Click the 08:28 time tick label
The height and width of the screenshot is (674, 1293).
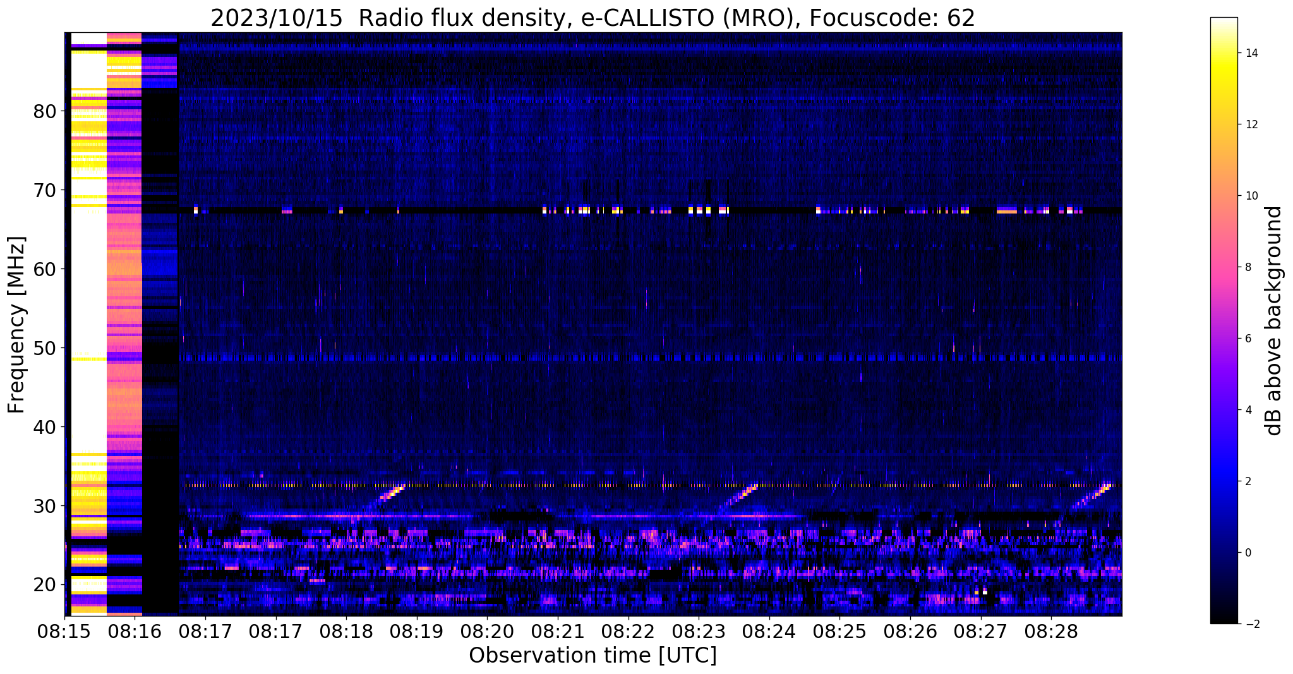[1051, 632]
